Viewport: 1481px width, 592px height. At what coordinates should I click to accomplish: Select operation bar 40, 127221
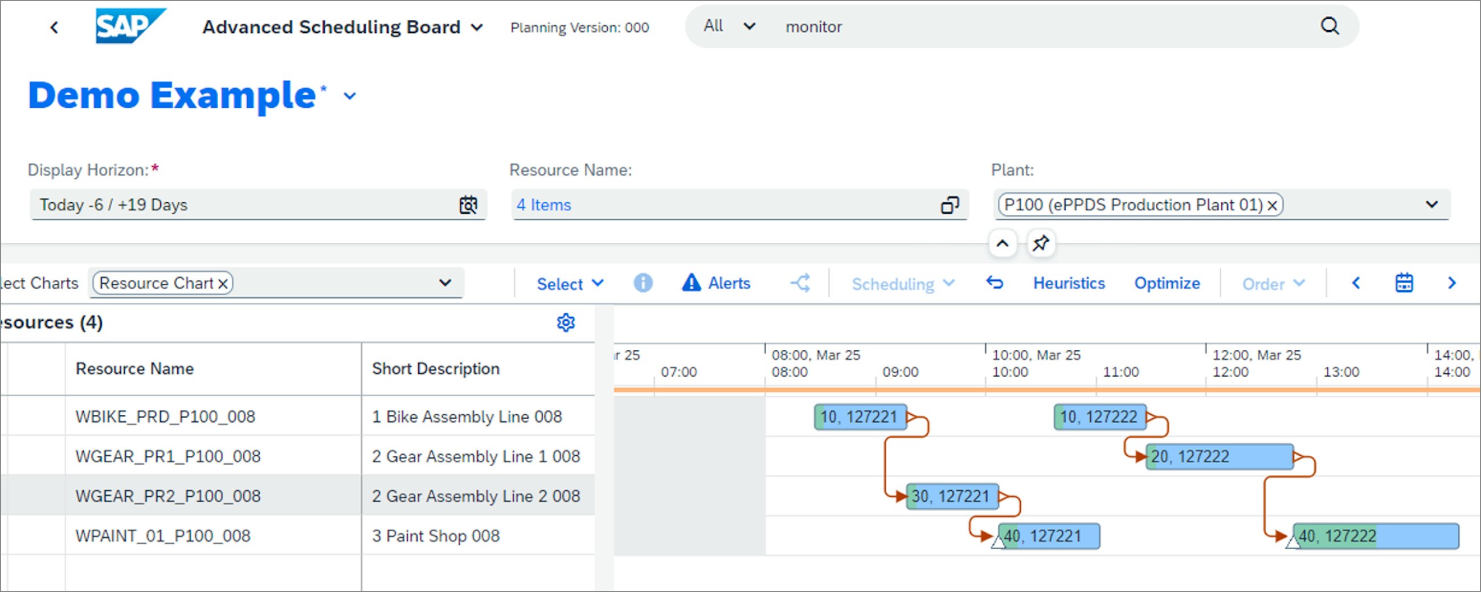click(1049, 536)
